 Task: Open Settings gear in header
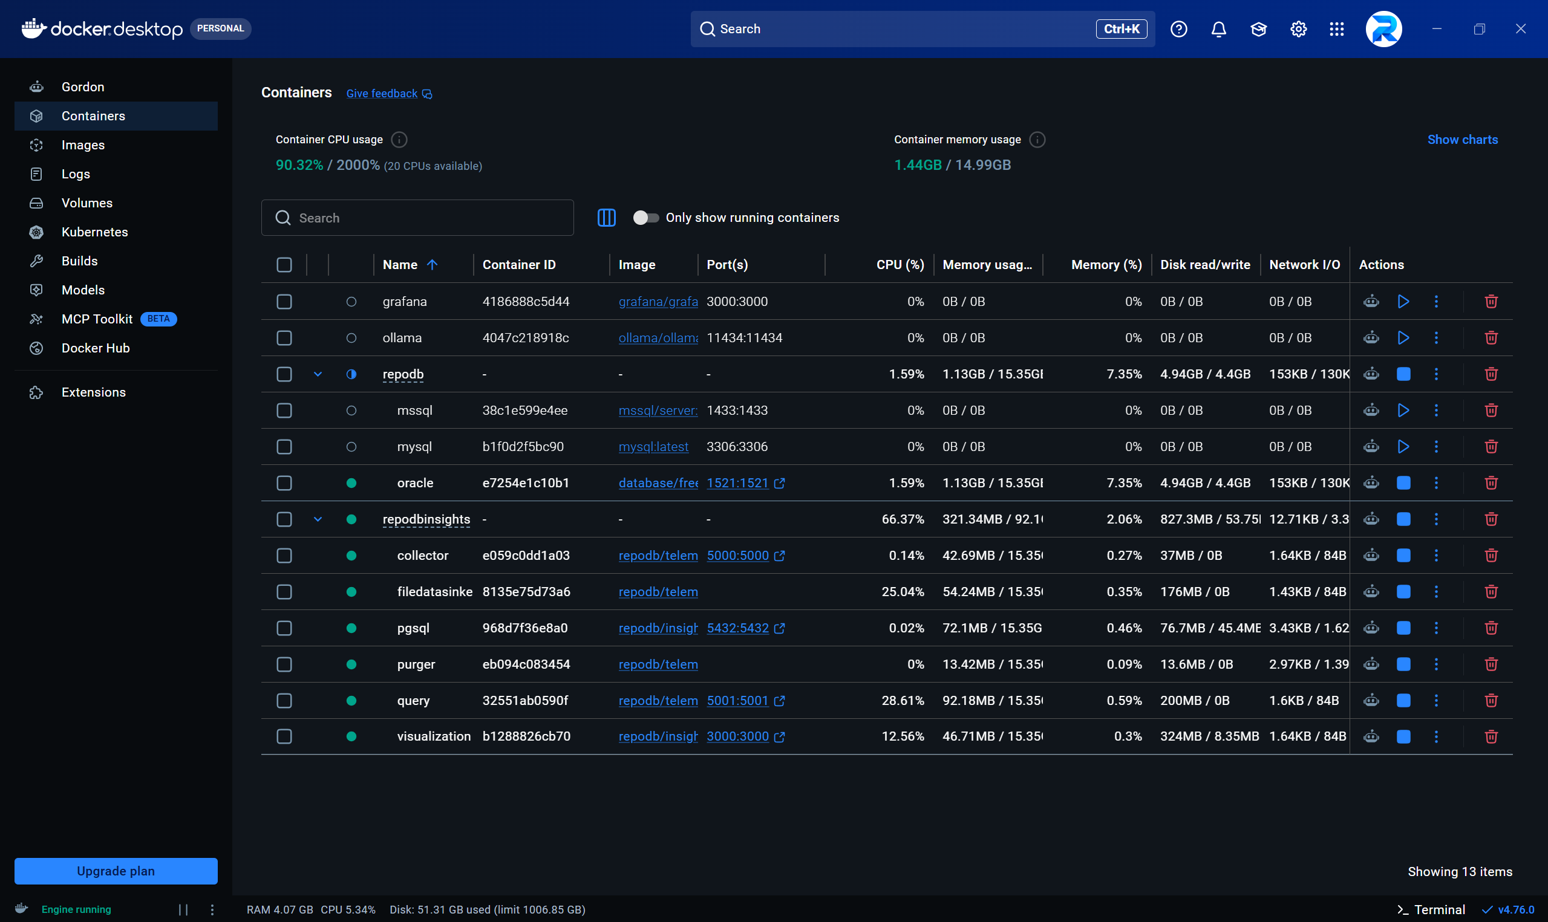tap(1298, 28)
